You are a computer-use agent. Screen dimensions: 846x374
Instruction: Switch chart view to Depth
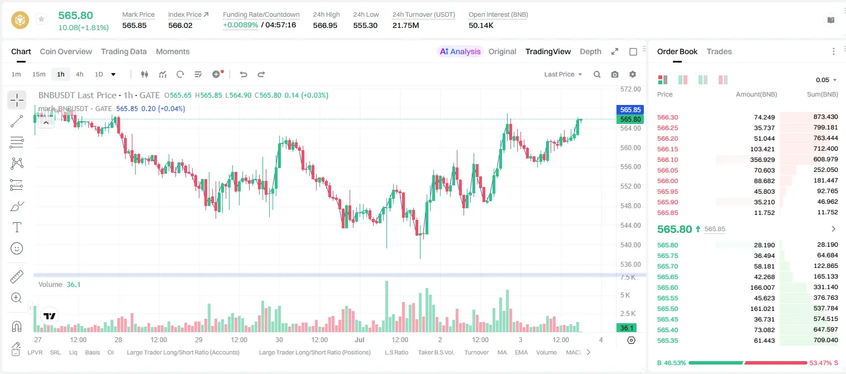tap(590, 51)
